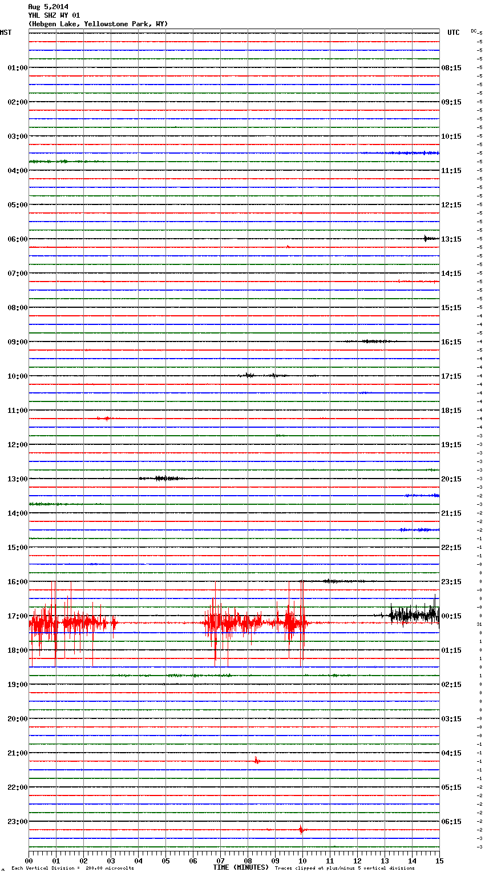Image resolution: width=485 pixels, height=876 pixels.
Task: Click the MST time label "23:00"
Action: click(x=18, y=822)
